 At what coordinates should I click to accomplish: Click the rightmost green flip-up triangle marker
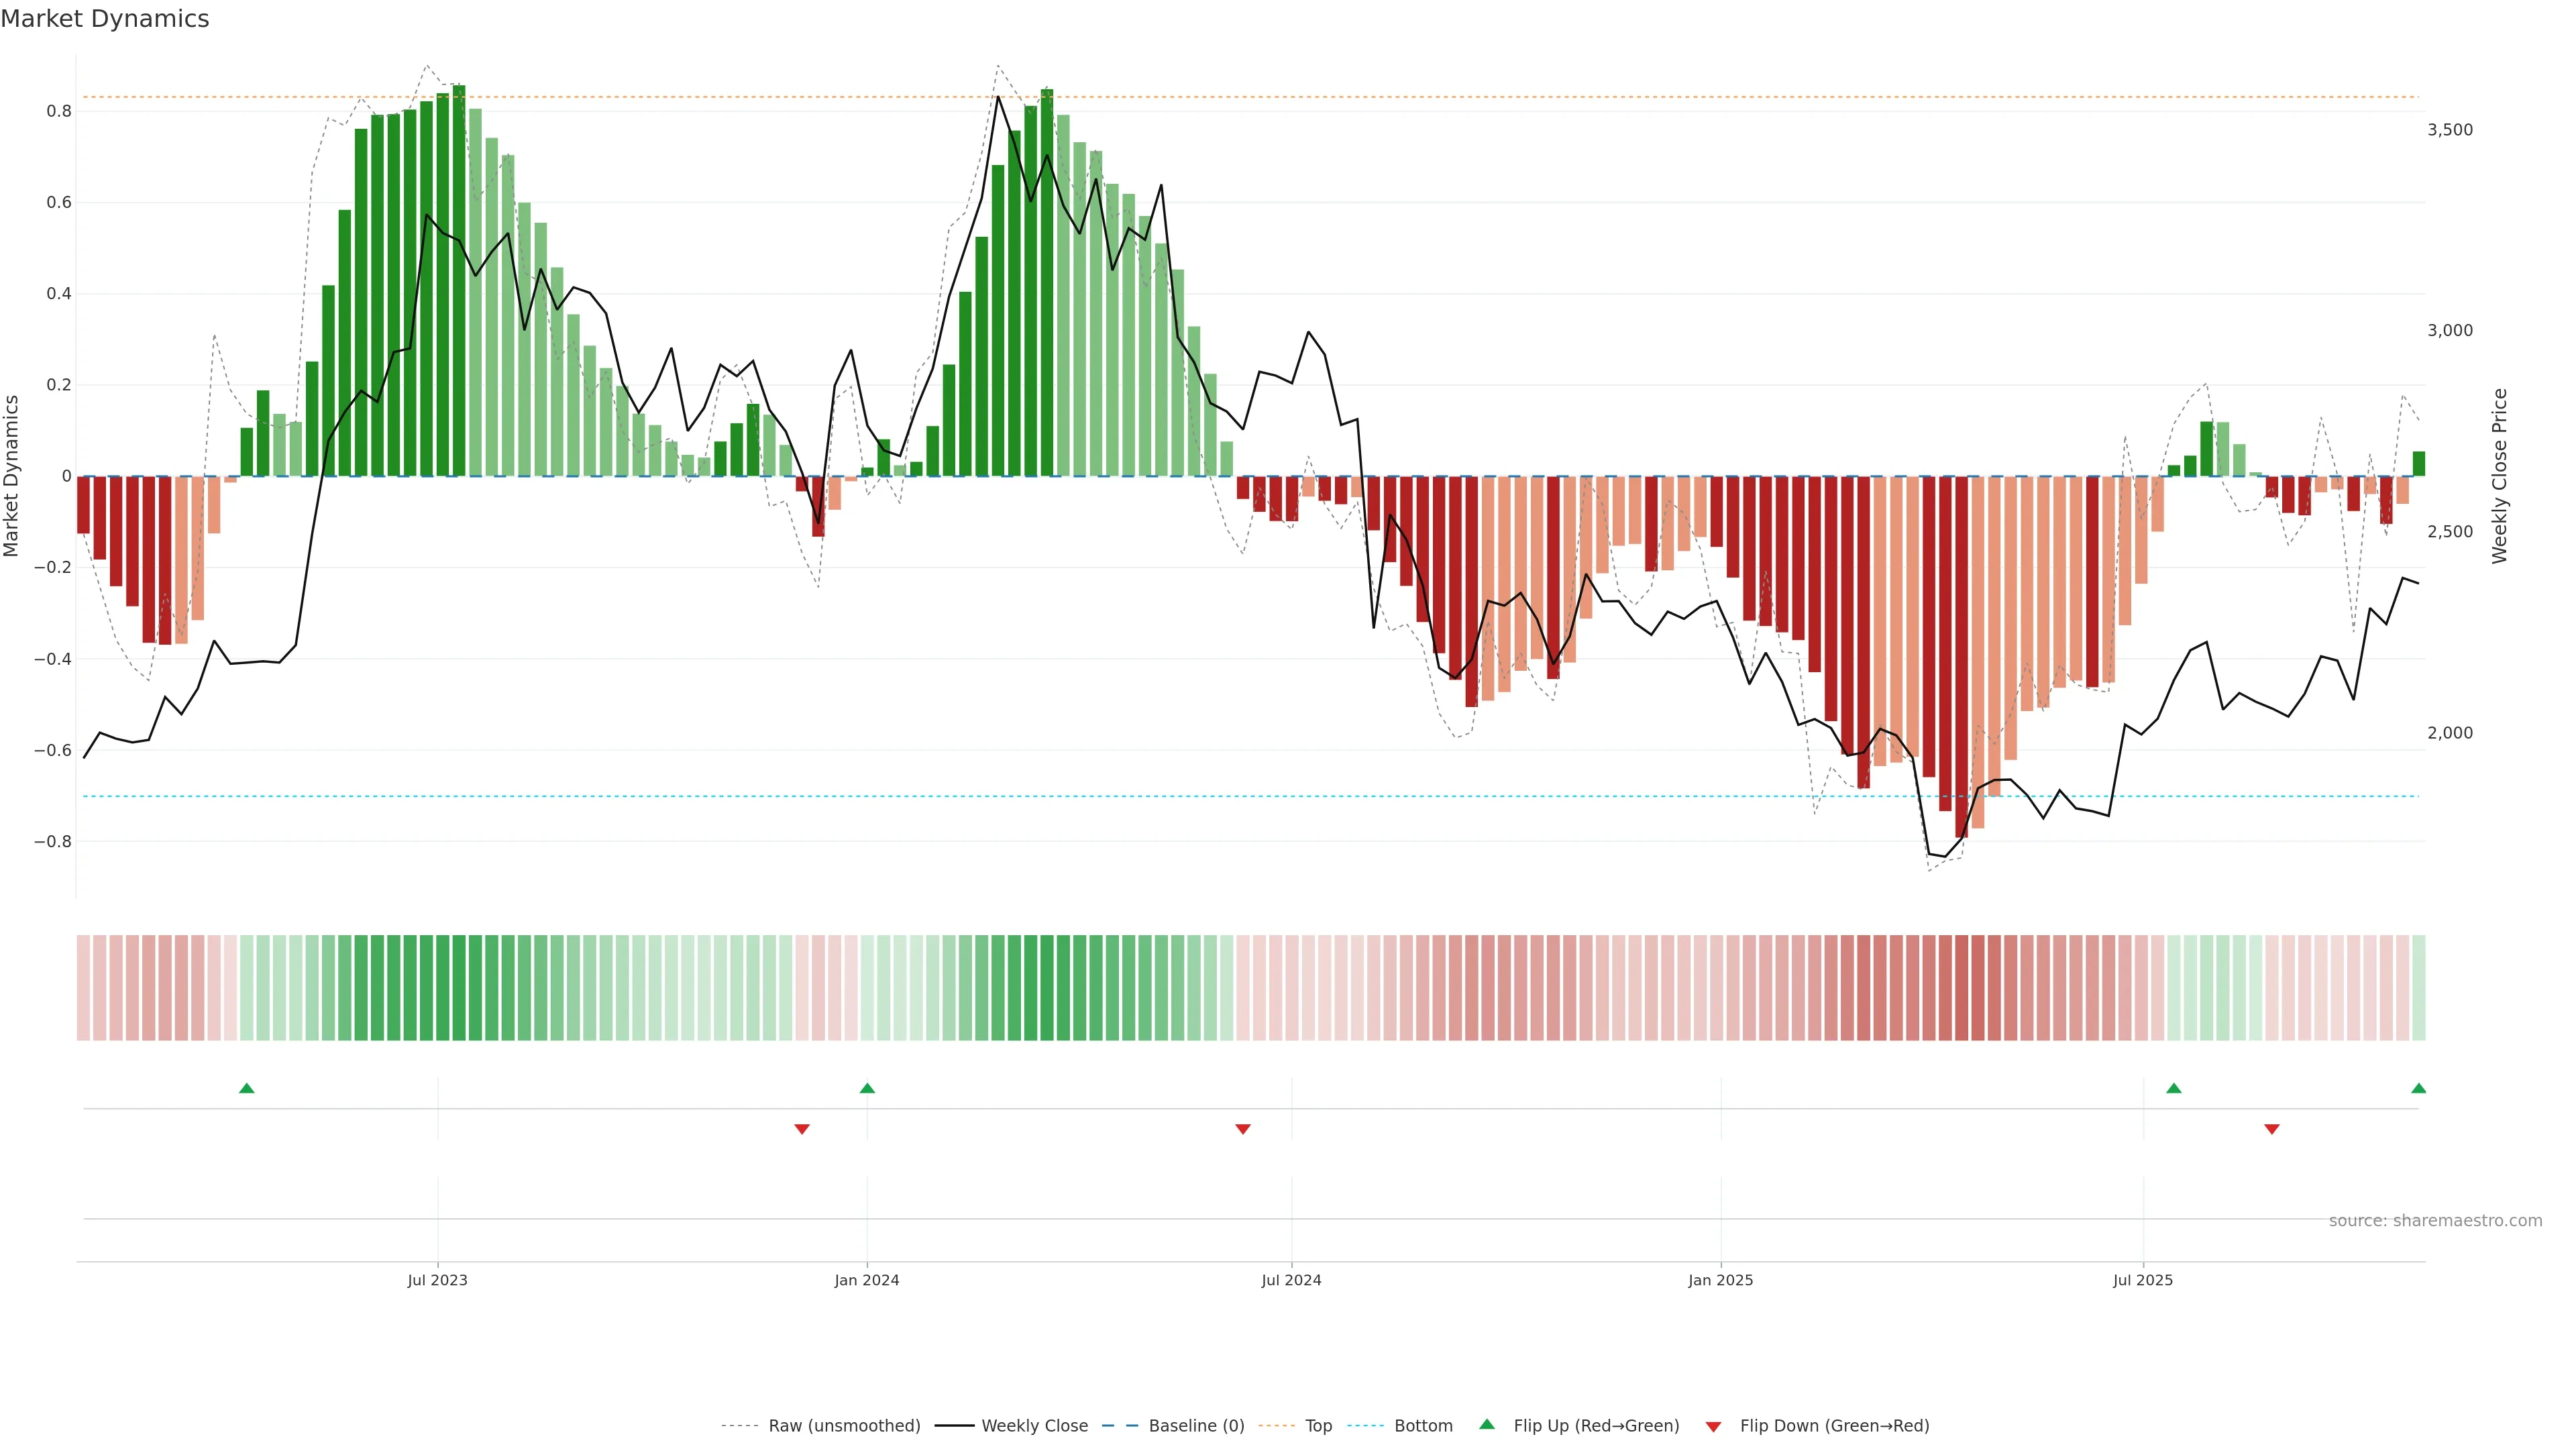[x=2418, y=1088]
